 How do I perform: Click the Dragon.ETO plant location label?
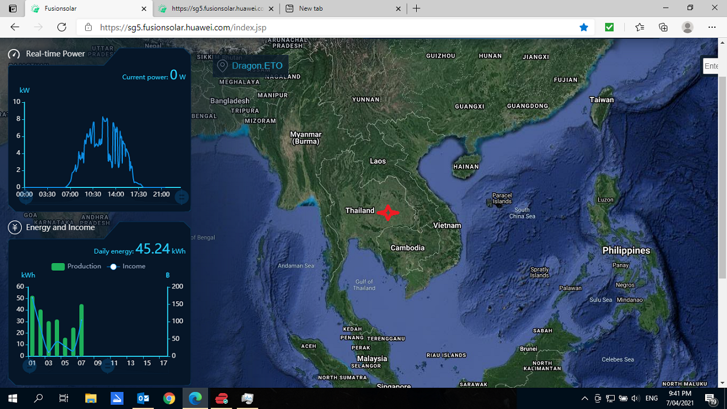pyautogui.click(x=251, y=66)
